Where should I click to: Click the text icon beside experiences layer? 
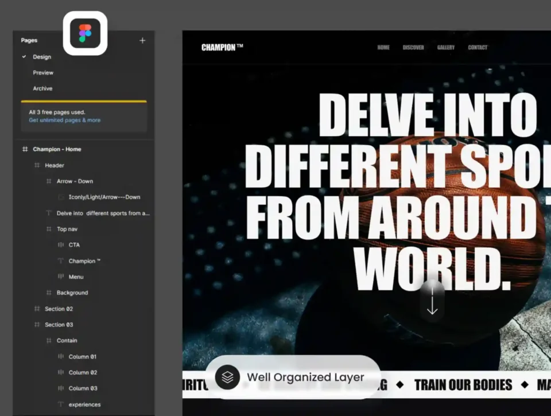click(x=61, y=405)
